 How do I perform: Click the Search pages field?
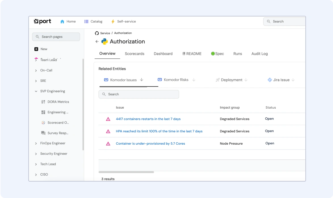pos(56,37)
